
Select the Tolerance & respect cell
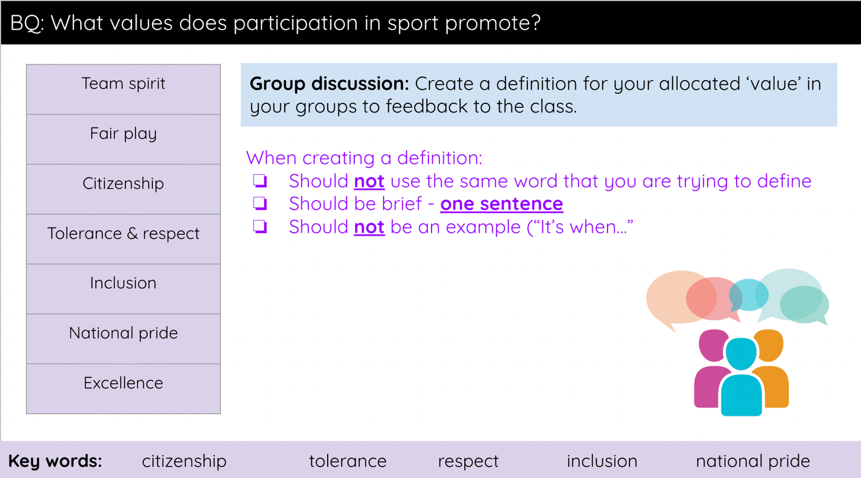[x=123, y=239]
